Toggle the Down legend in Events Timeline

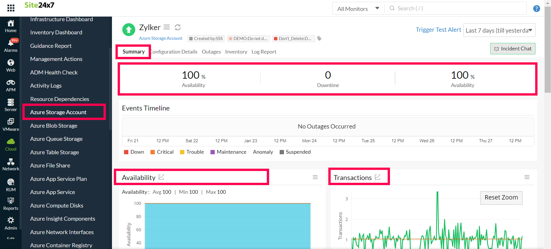point(134,152)
